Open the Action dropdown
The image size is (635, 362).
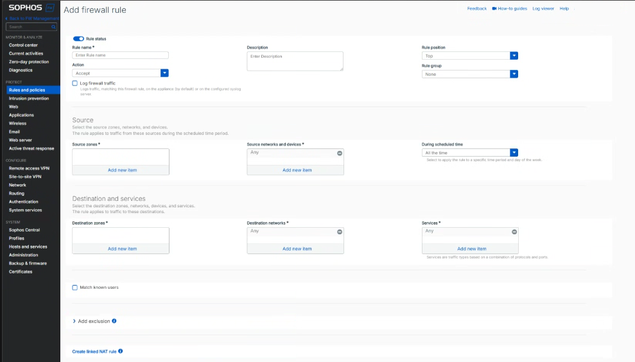pos(120,73)
